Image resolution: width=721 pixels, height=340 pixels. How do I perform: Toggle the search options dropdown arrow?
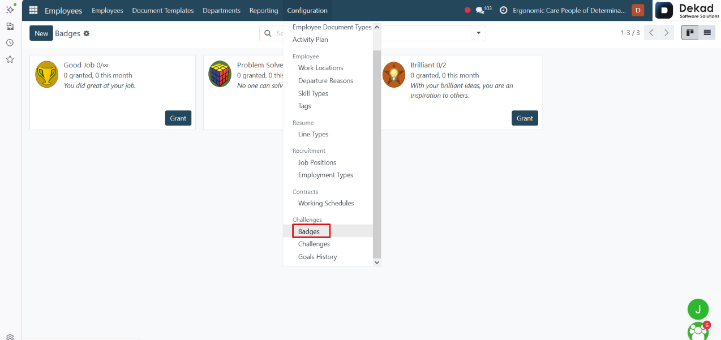479,33
